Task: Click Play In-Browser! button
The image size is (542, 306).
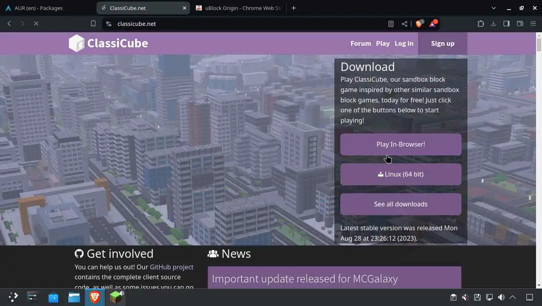Action: (x=401, y=144)
